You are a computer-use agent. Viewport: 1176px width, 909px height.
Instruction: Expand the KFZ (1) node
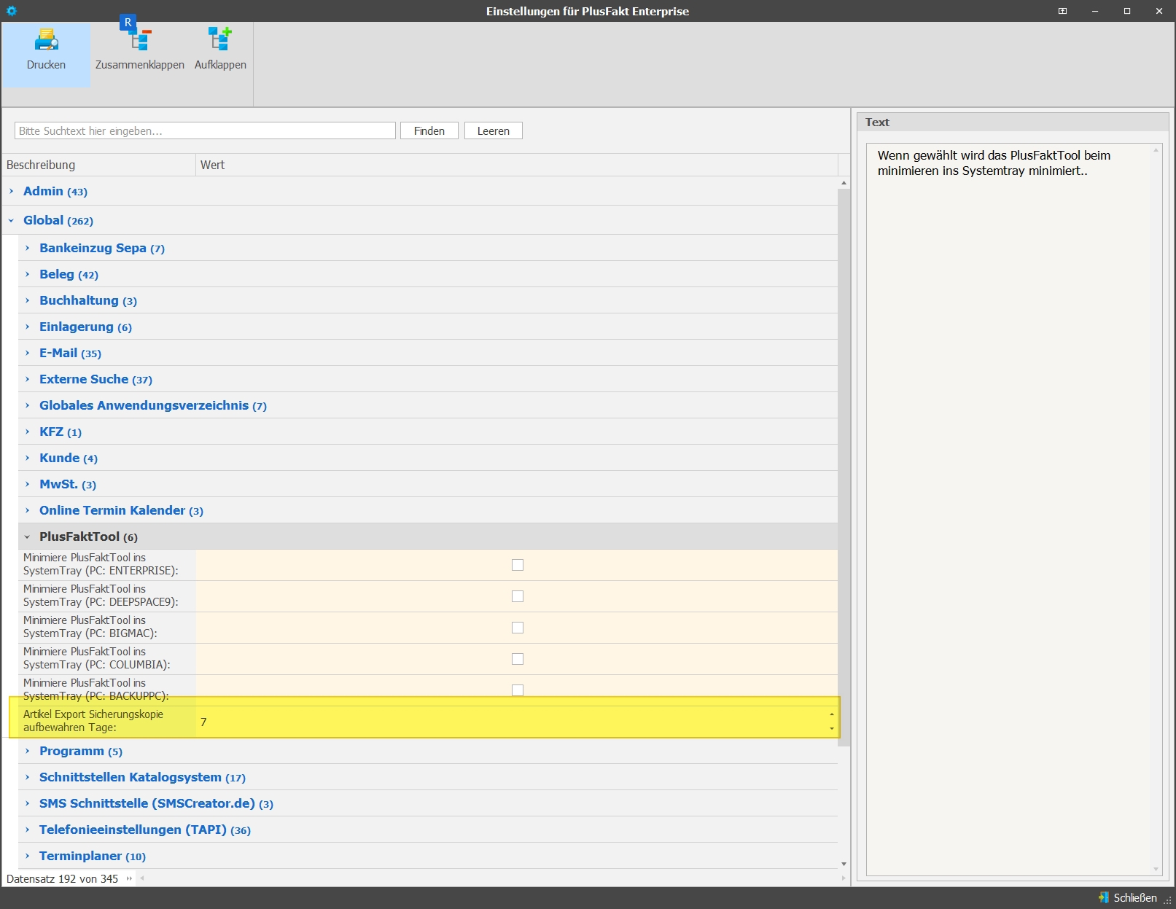(27, 432)
